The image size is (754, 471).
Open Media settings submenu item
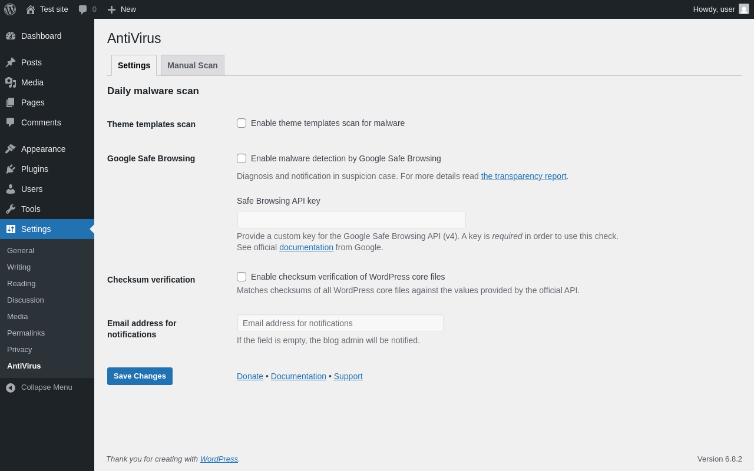point(18,317)
